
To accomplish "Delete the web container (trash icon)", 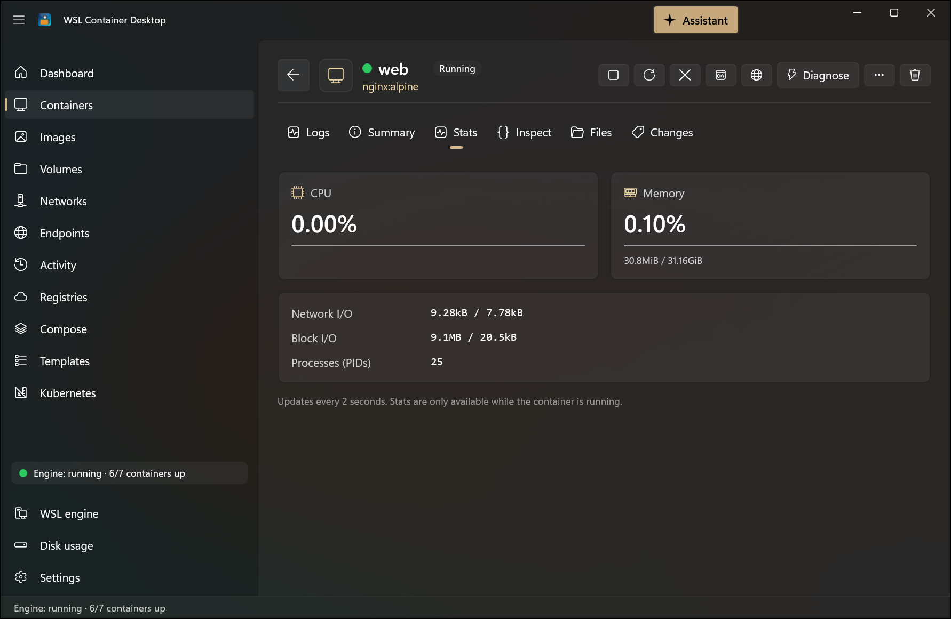I will click(915, 75).
